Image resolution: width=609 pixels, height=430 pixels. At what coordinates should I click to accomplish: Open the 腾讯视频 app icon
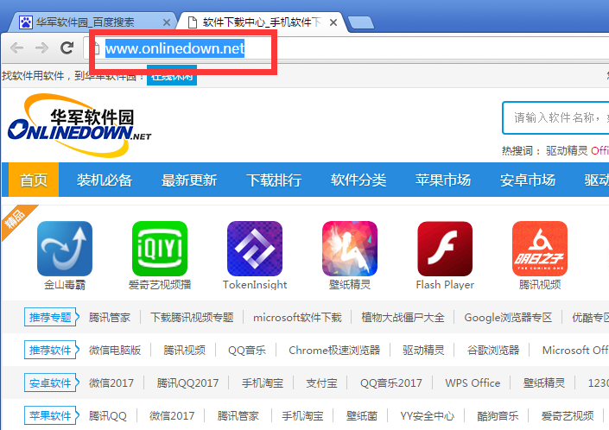(x=540, y=249)
